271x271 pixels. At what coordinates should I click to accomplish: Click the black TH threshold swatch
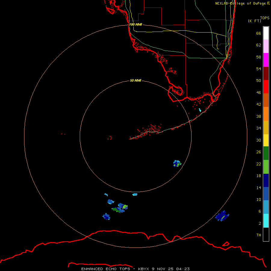point(266,234)
